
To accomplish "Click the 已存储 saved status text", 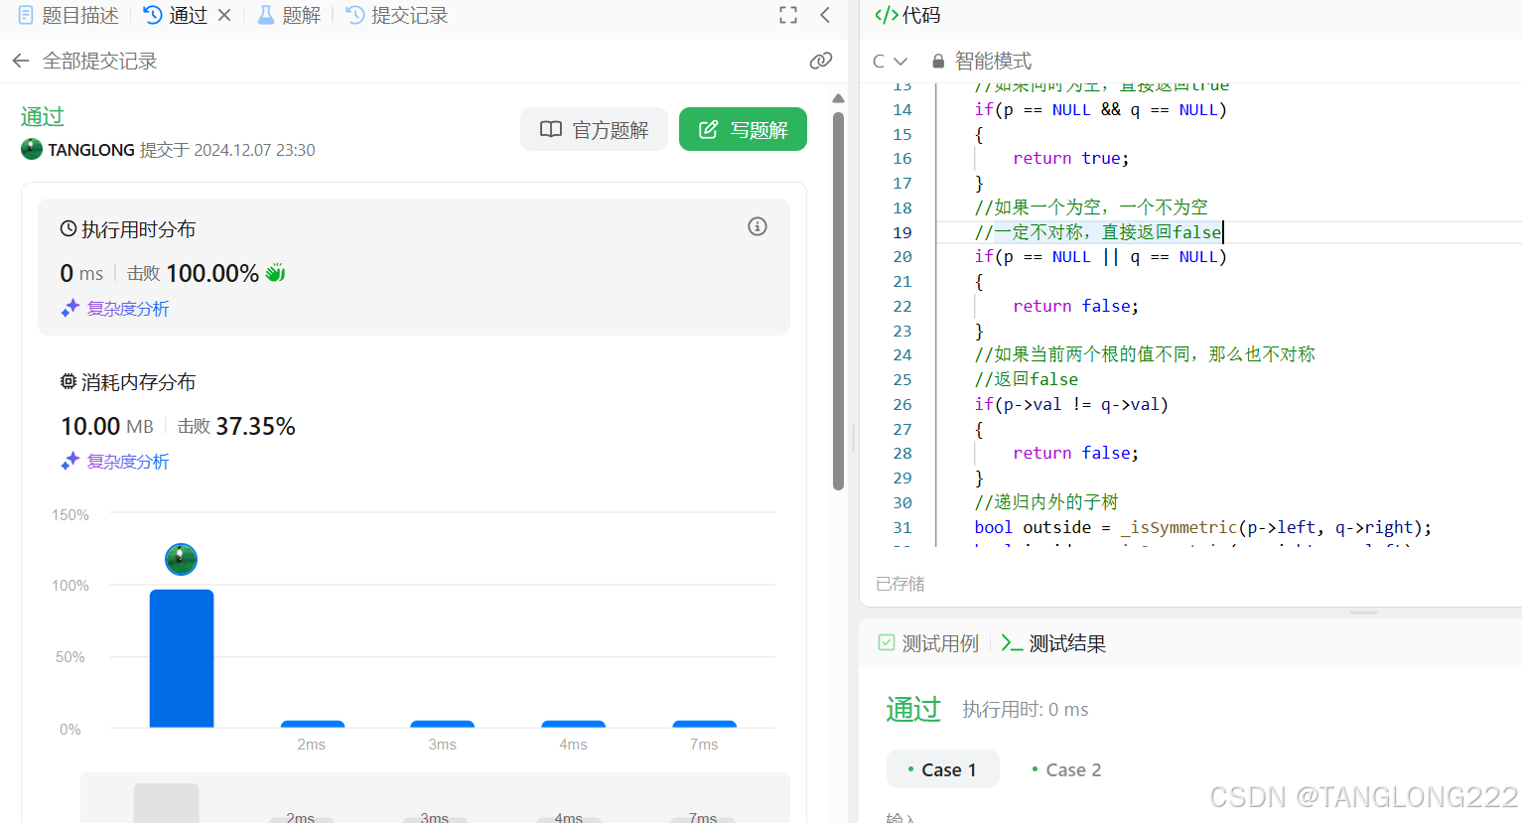I will [x=900, y=584].
